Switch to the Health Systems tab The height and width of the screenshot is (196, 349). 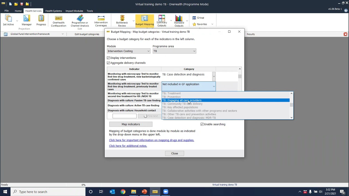coord(53,11)
